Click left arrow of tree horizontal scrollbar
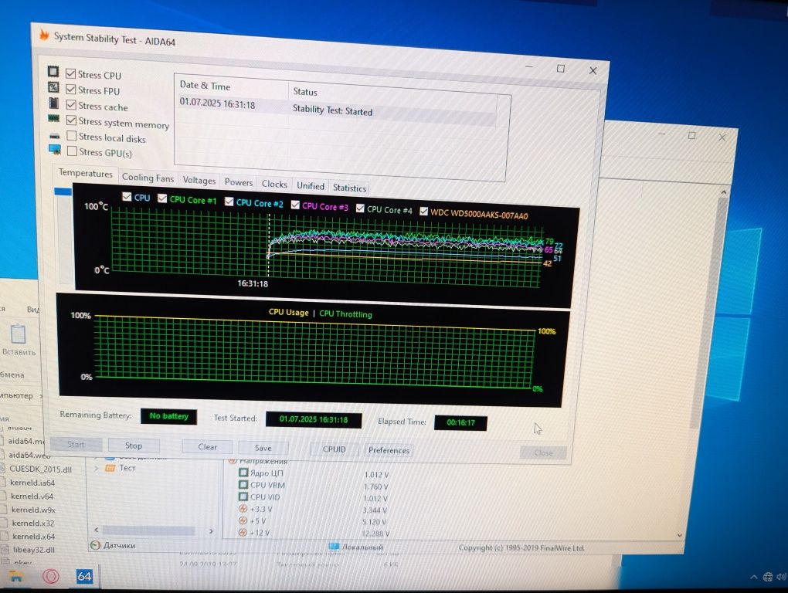Viewport: 788px width, 593px height. click(97, 530)
